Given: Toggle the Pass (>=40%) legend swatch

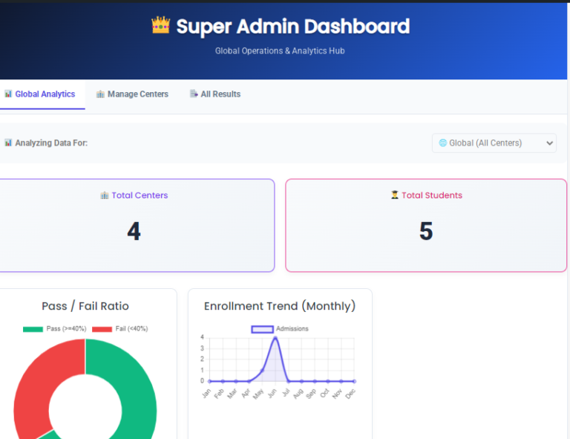Looking at the screenshot, I should [x=33, y=329].
